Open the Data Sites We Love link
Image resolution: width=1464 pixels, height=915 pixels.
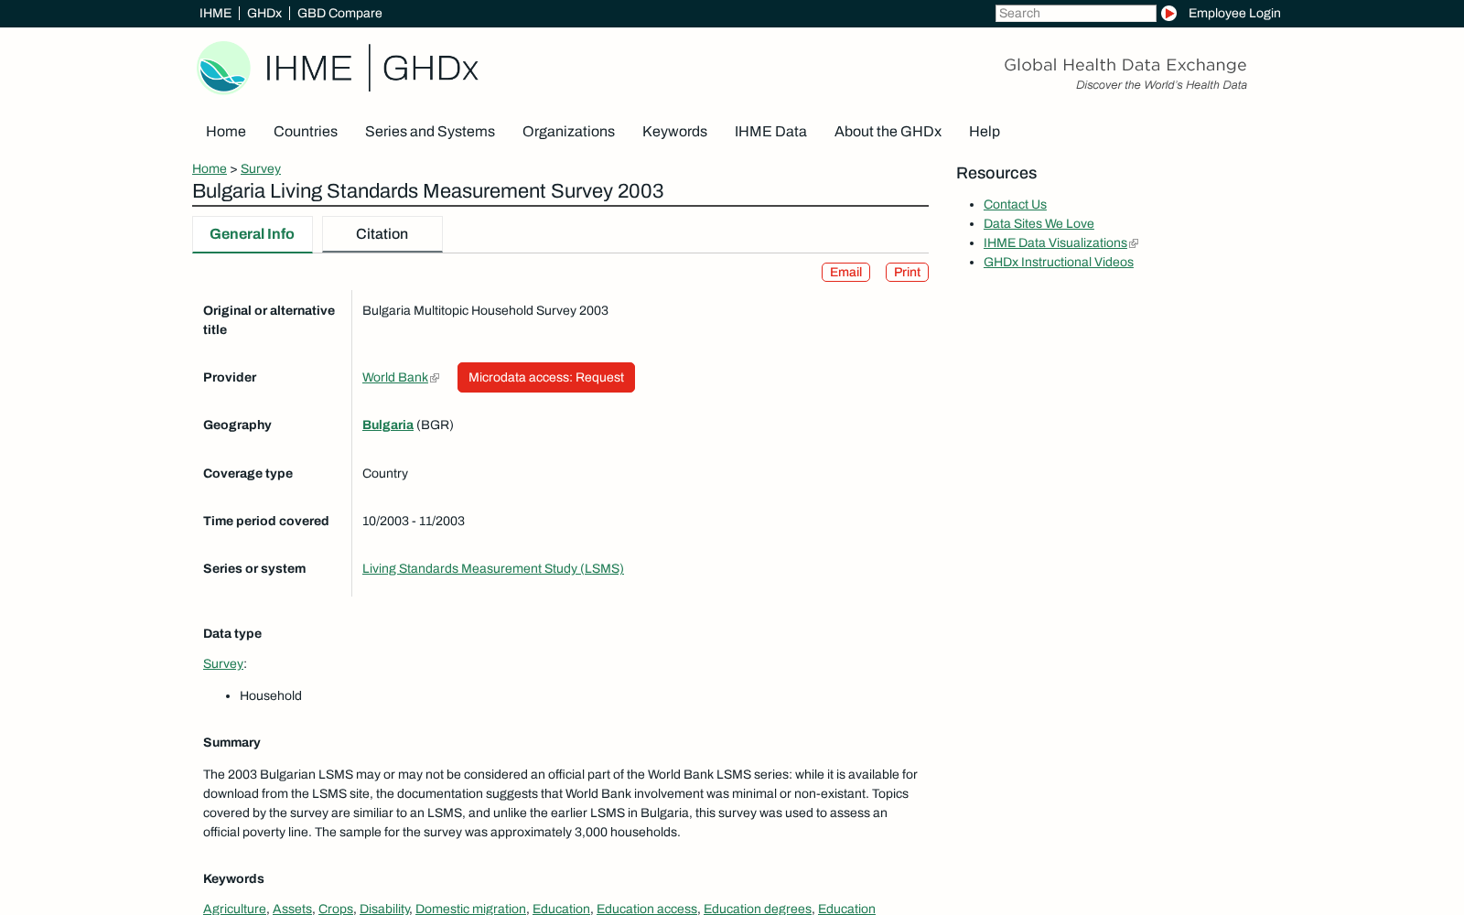coord(1039,224)
